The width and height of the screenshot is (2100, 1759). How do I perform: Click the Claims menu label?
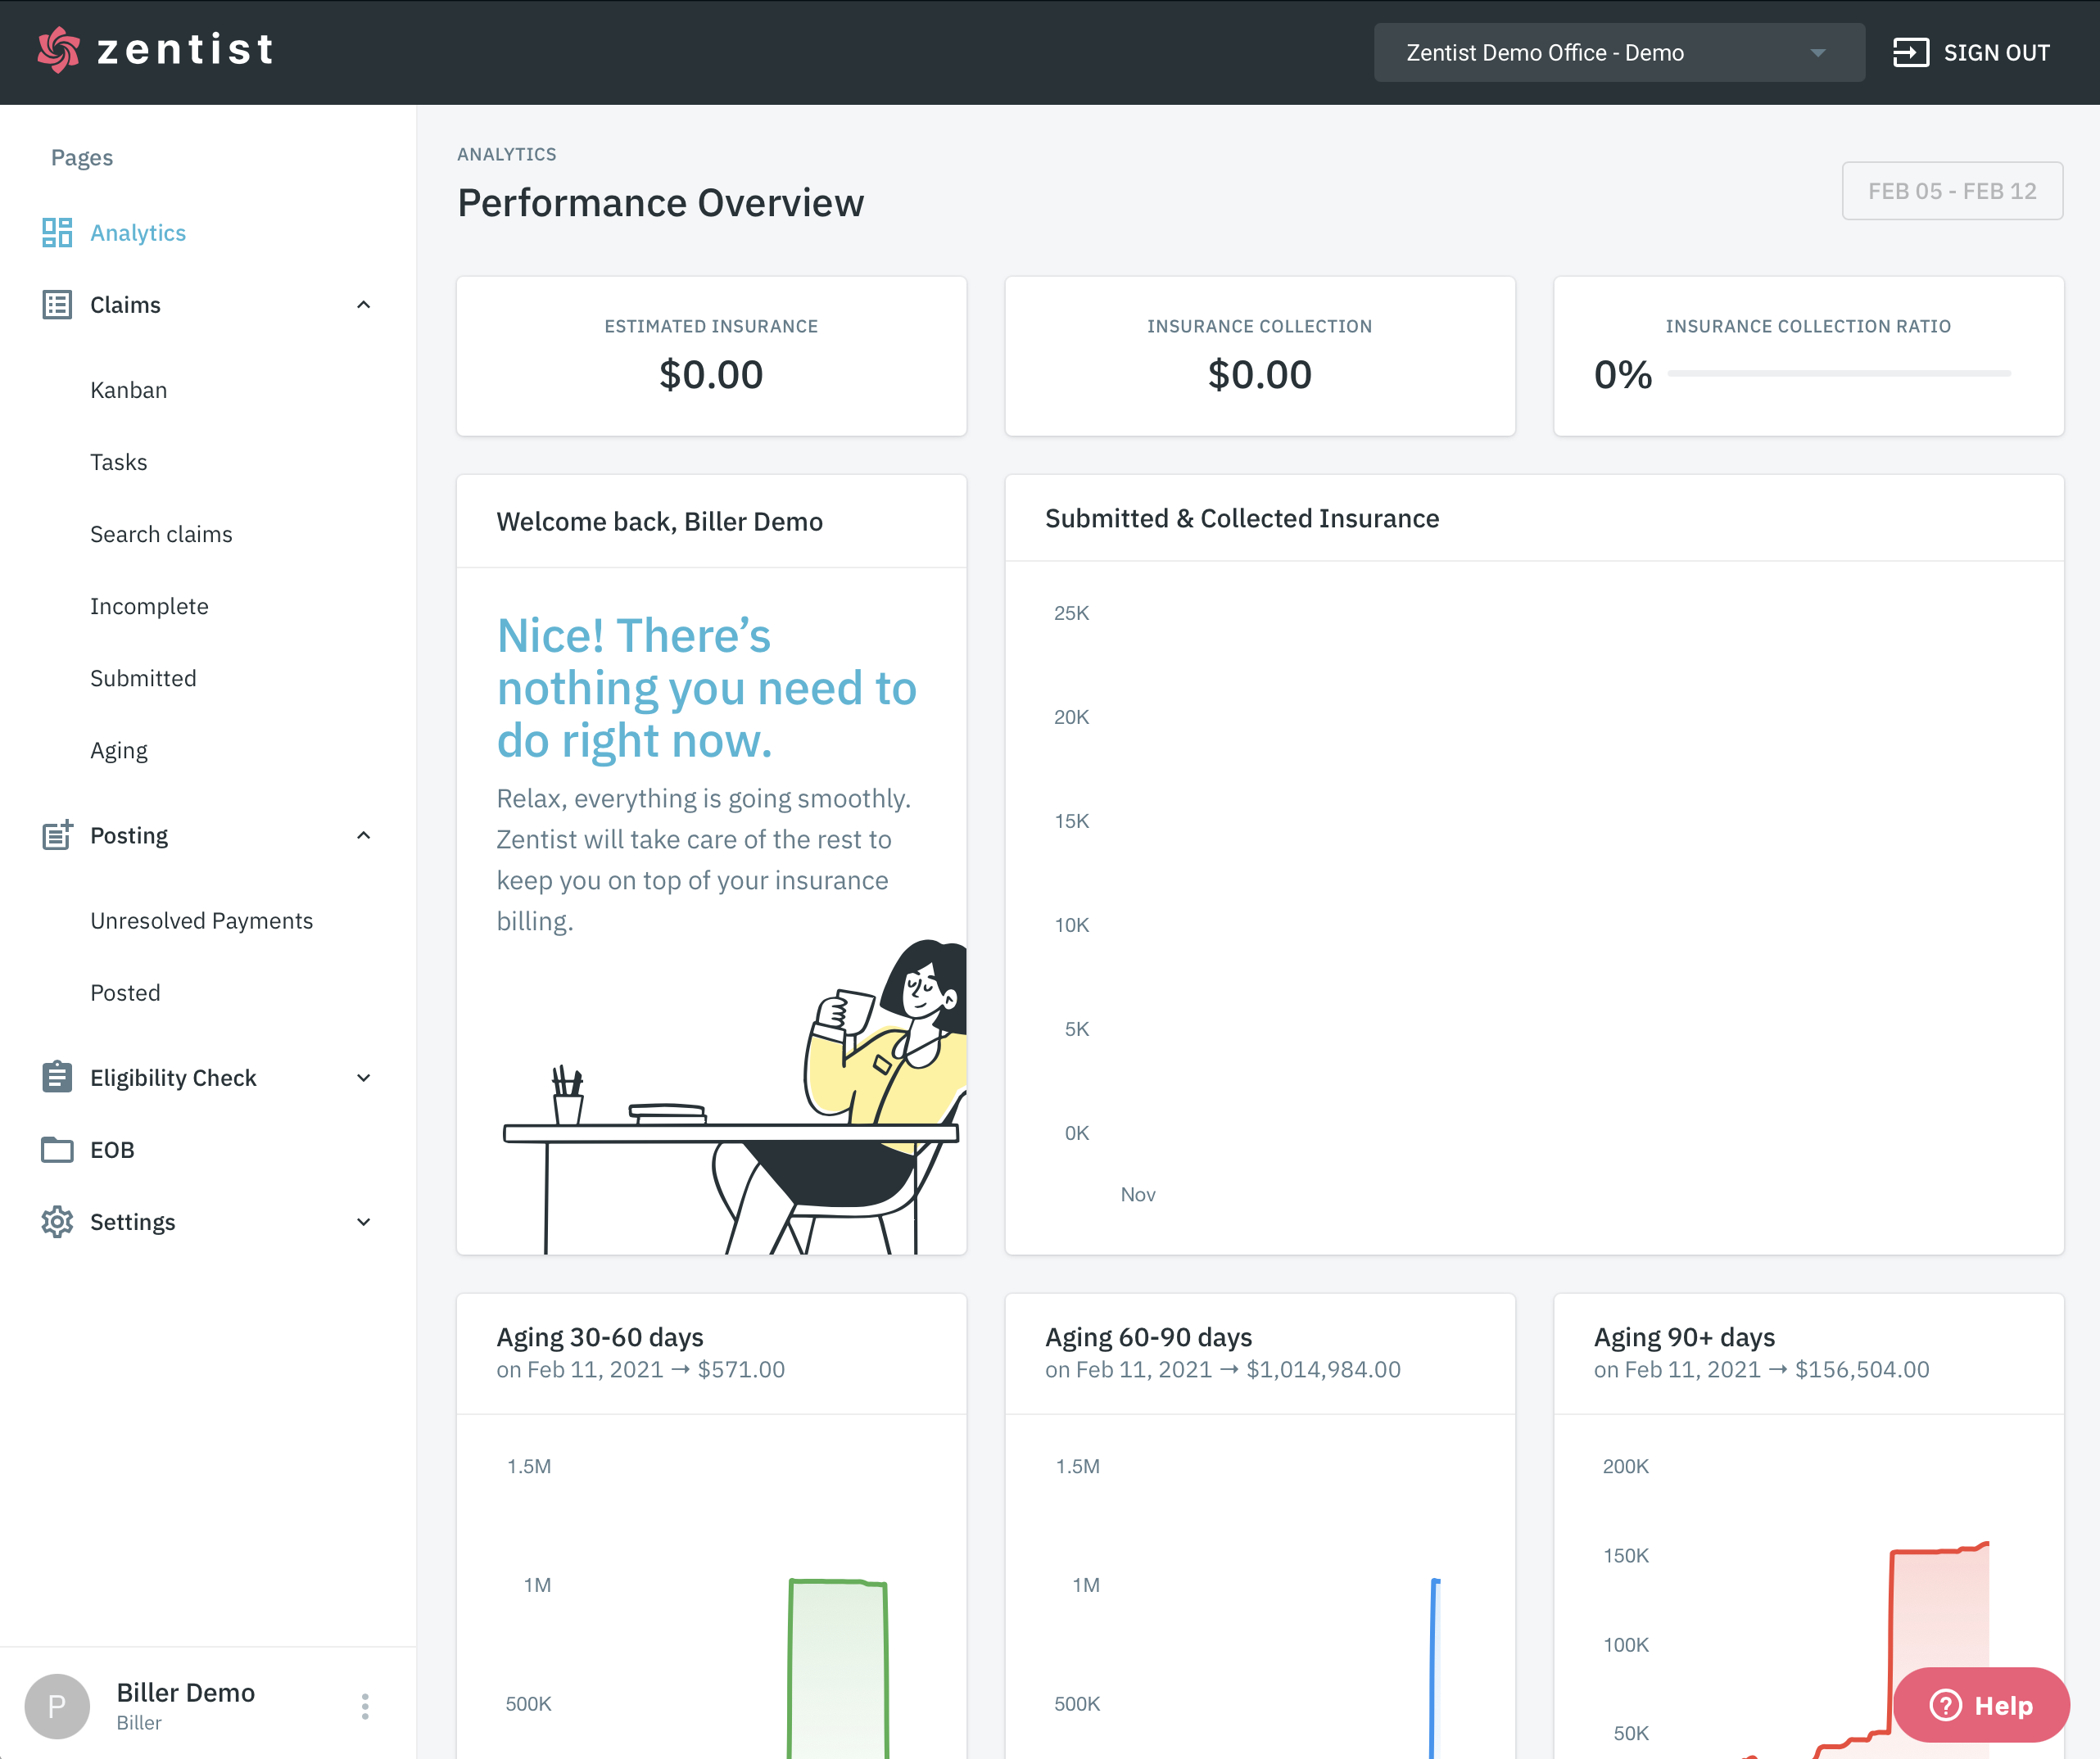125,304
